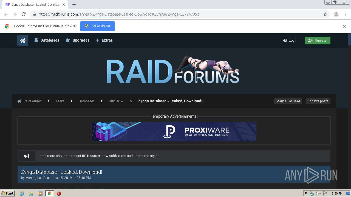Open the Upgrades menu
The height and width of the screenshot is (197, 351).
pyautogui.click(x=78, y=40)
